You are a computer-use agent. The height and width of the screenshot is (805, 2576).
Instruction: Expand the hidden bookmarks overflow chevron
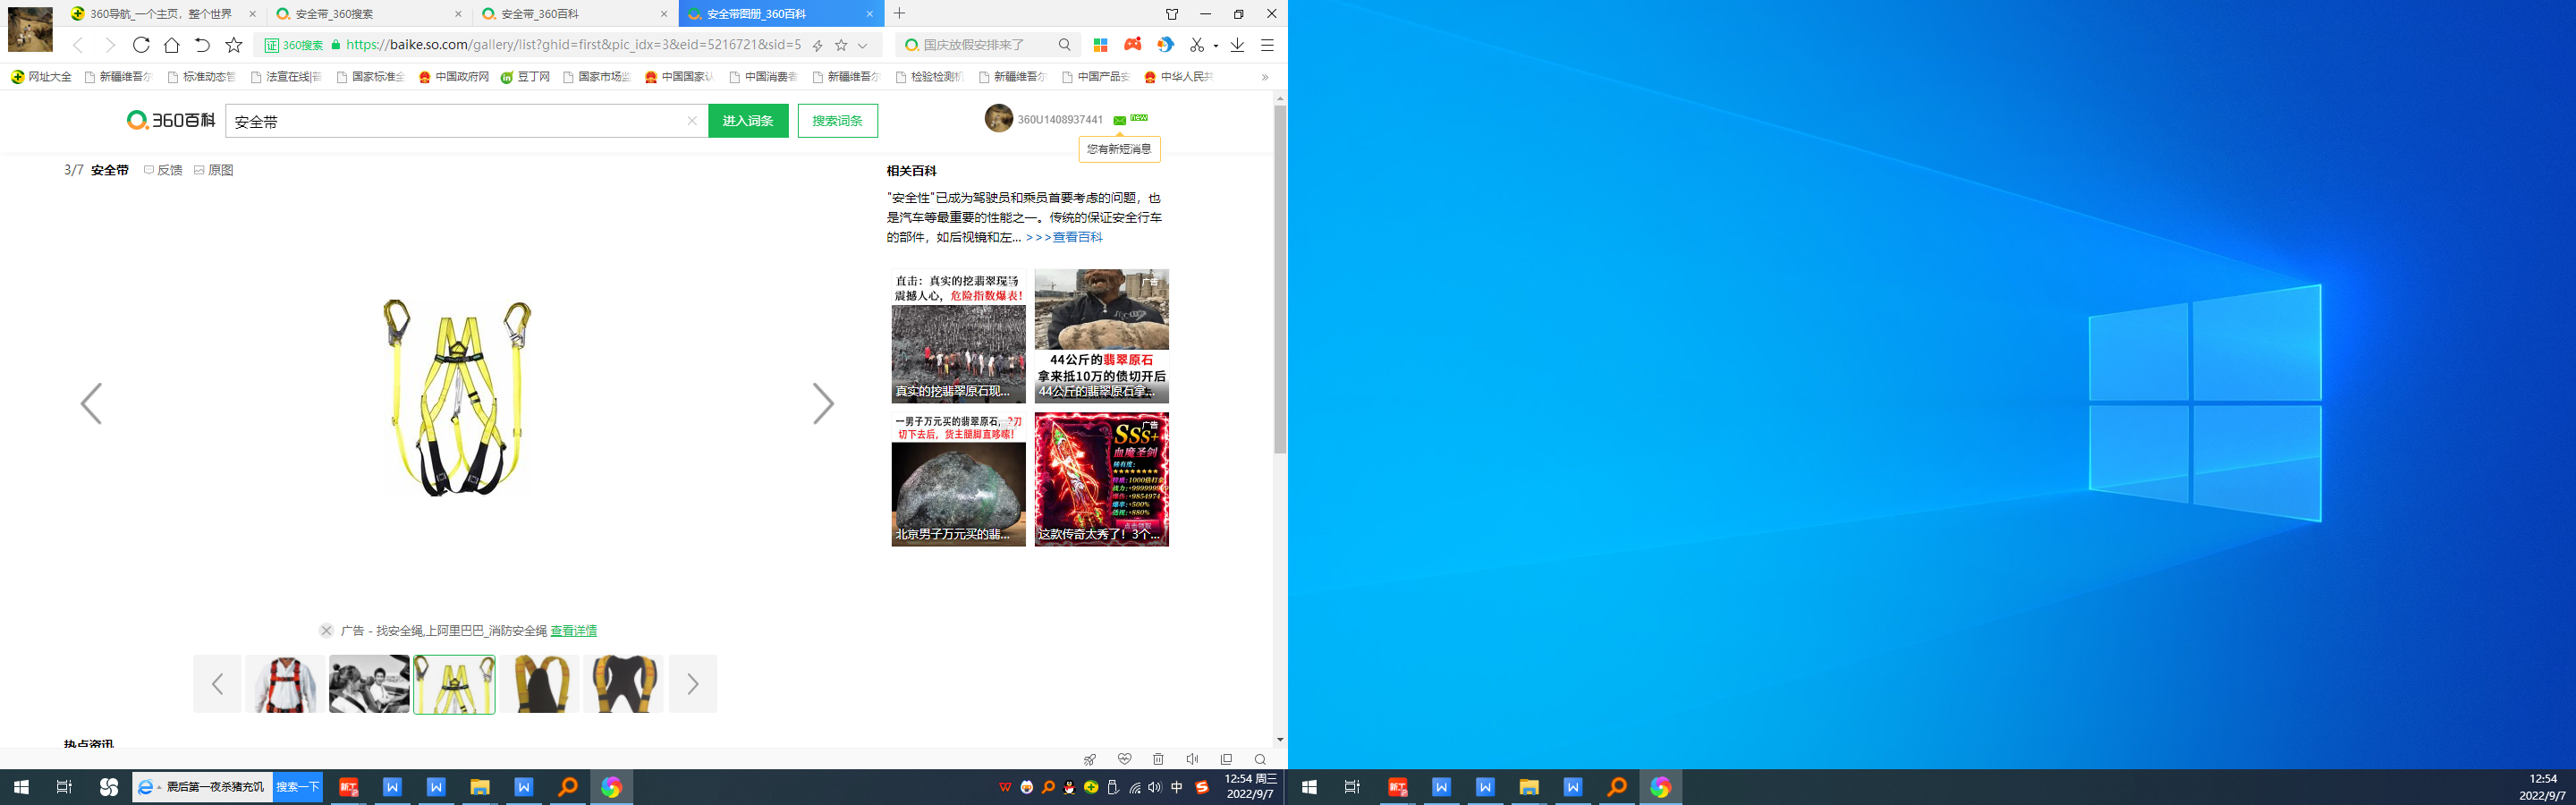click(x=1265, y=77)
